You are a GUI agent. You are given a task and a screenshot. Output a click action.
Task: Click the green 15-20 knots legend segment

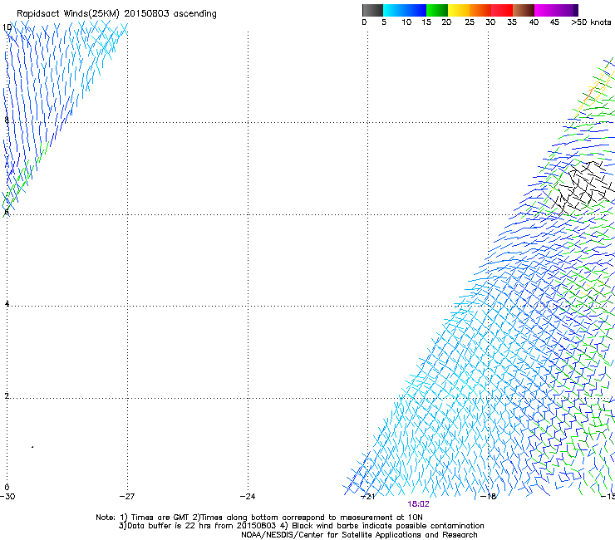(437, 10)
